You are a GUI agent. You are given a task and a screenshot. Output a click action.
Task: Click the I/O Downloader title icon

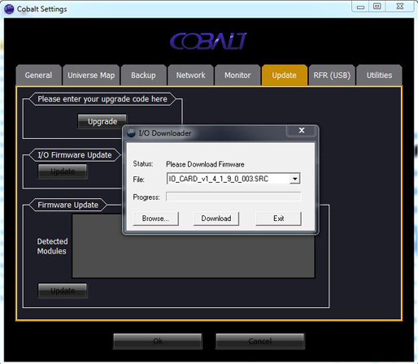coord(131,133)
